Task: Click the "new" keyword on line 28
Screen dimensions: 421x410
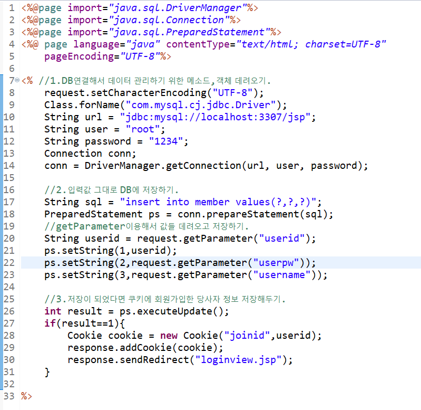Action: pos(169,336)
